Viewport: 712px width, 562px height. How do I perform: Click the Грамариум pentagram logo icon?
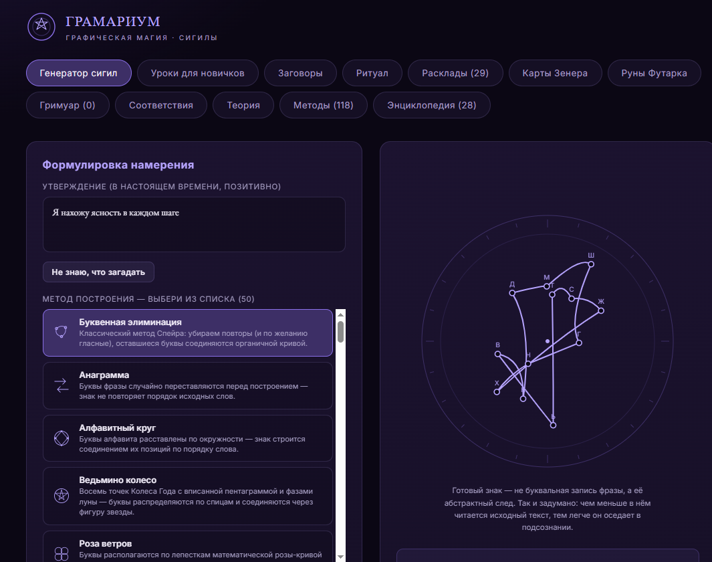pos(41,26)
